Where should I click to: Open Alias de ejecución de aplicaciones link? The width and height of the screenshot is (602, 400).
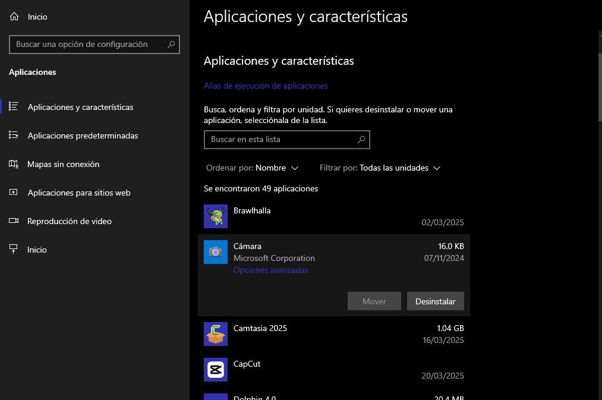(x=266, y=86)
